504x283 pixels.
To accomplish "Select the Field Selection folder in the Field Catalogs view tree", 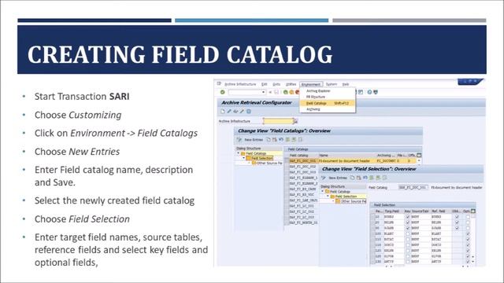I will pos(260,158).
